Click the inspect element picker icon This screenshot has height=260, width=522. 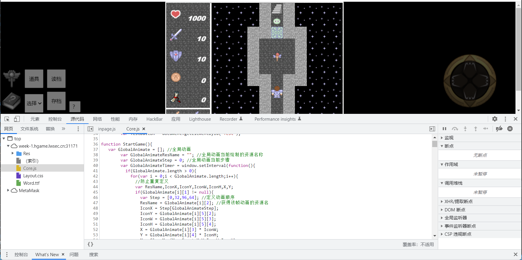tap(7, 119)
